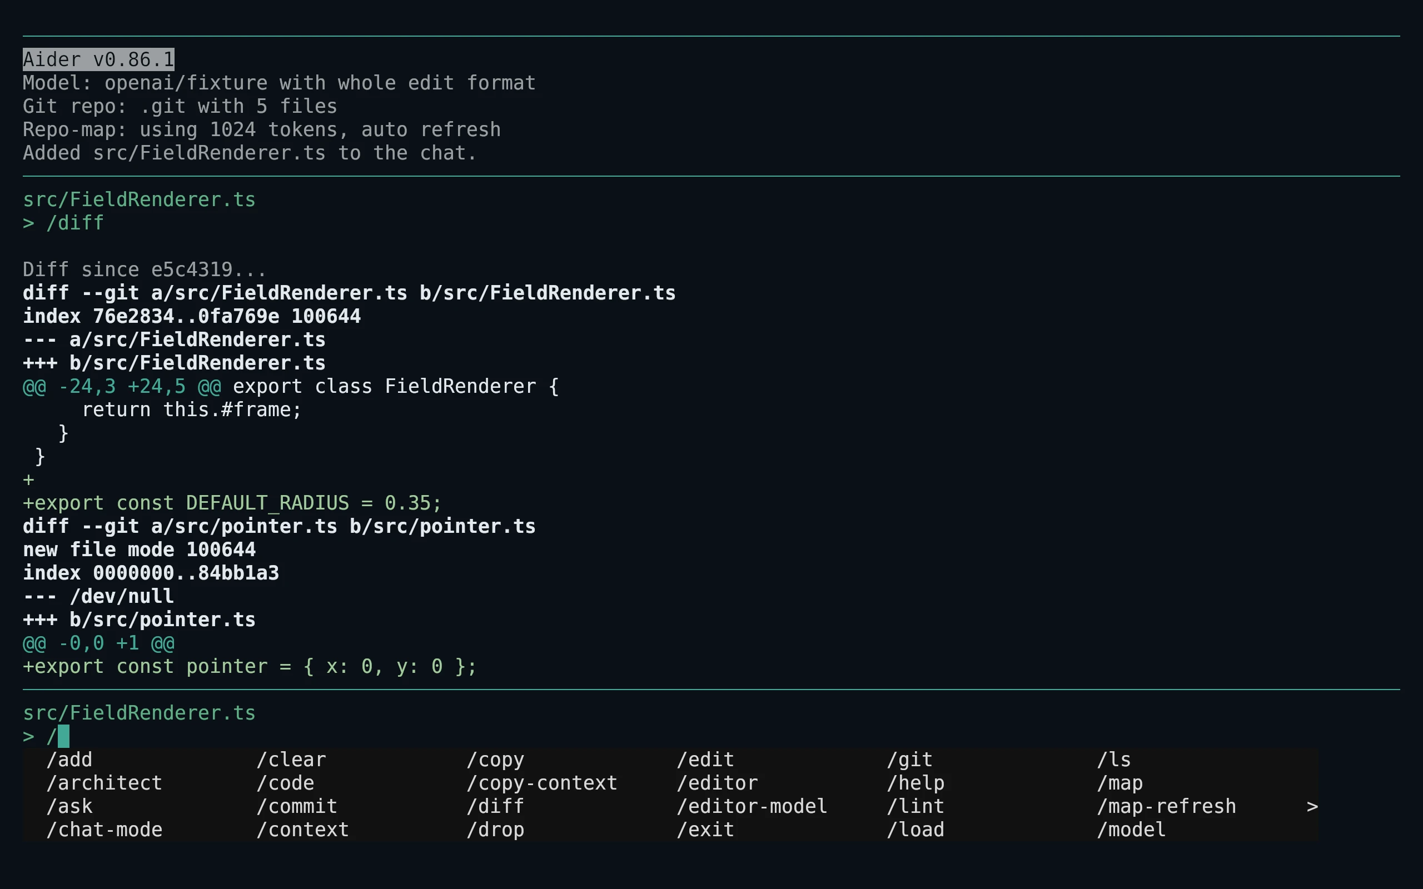The height and width of the screenshot is (889, 1423).
Task: Pick the /exit command entry
Action: click(x=705, y=830)
